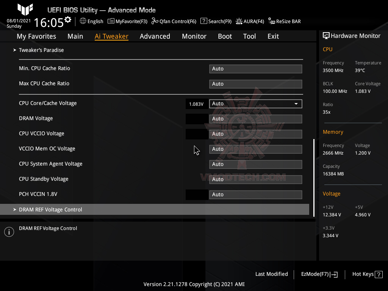Viewport: 388px width, 291px height.
Task: Click CPU Standby Voltage Auto field
Action: (256, 179)
